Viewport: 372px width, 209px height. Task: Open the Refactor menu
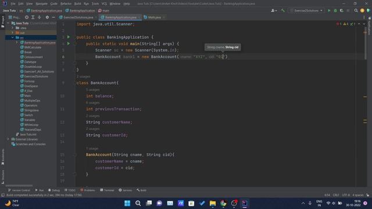[x=66, y=4]
